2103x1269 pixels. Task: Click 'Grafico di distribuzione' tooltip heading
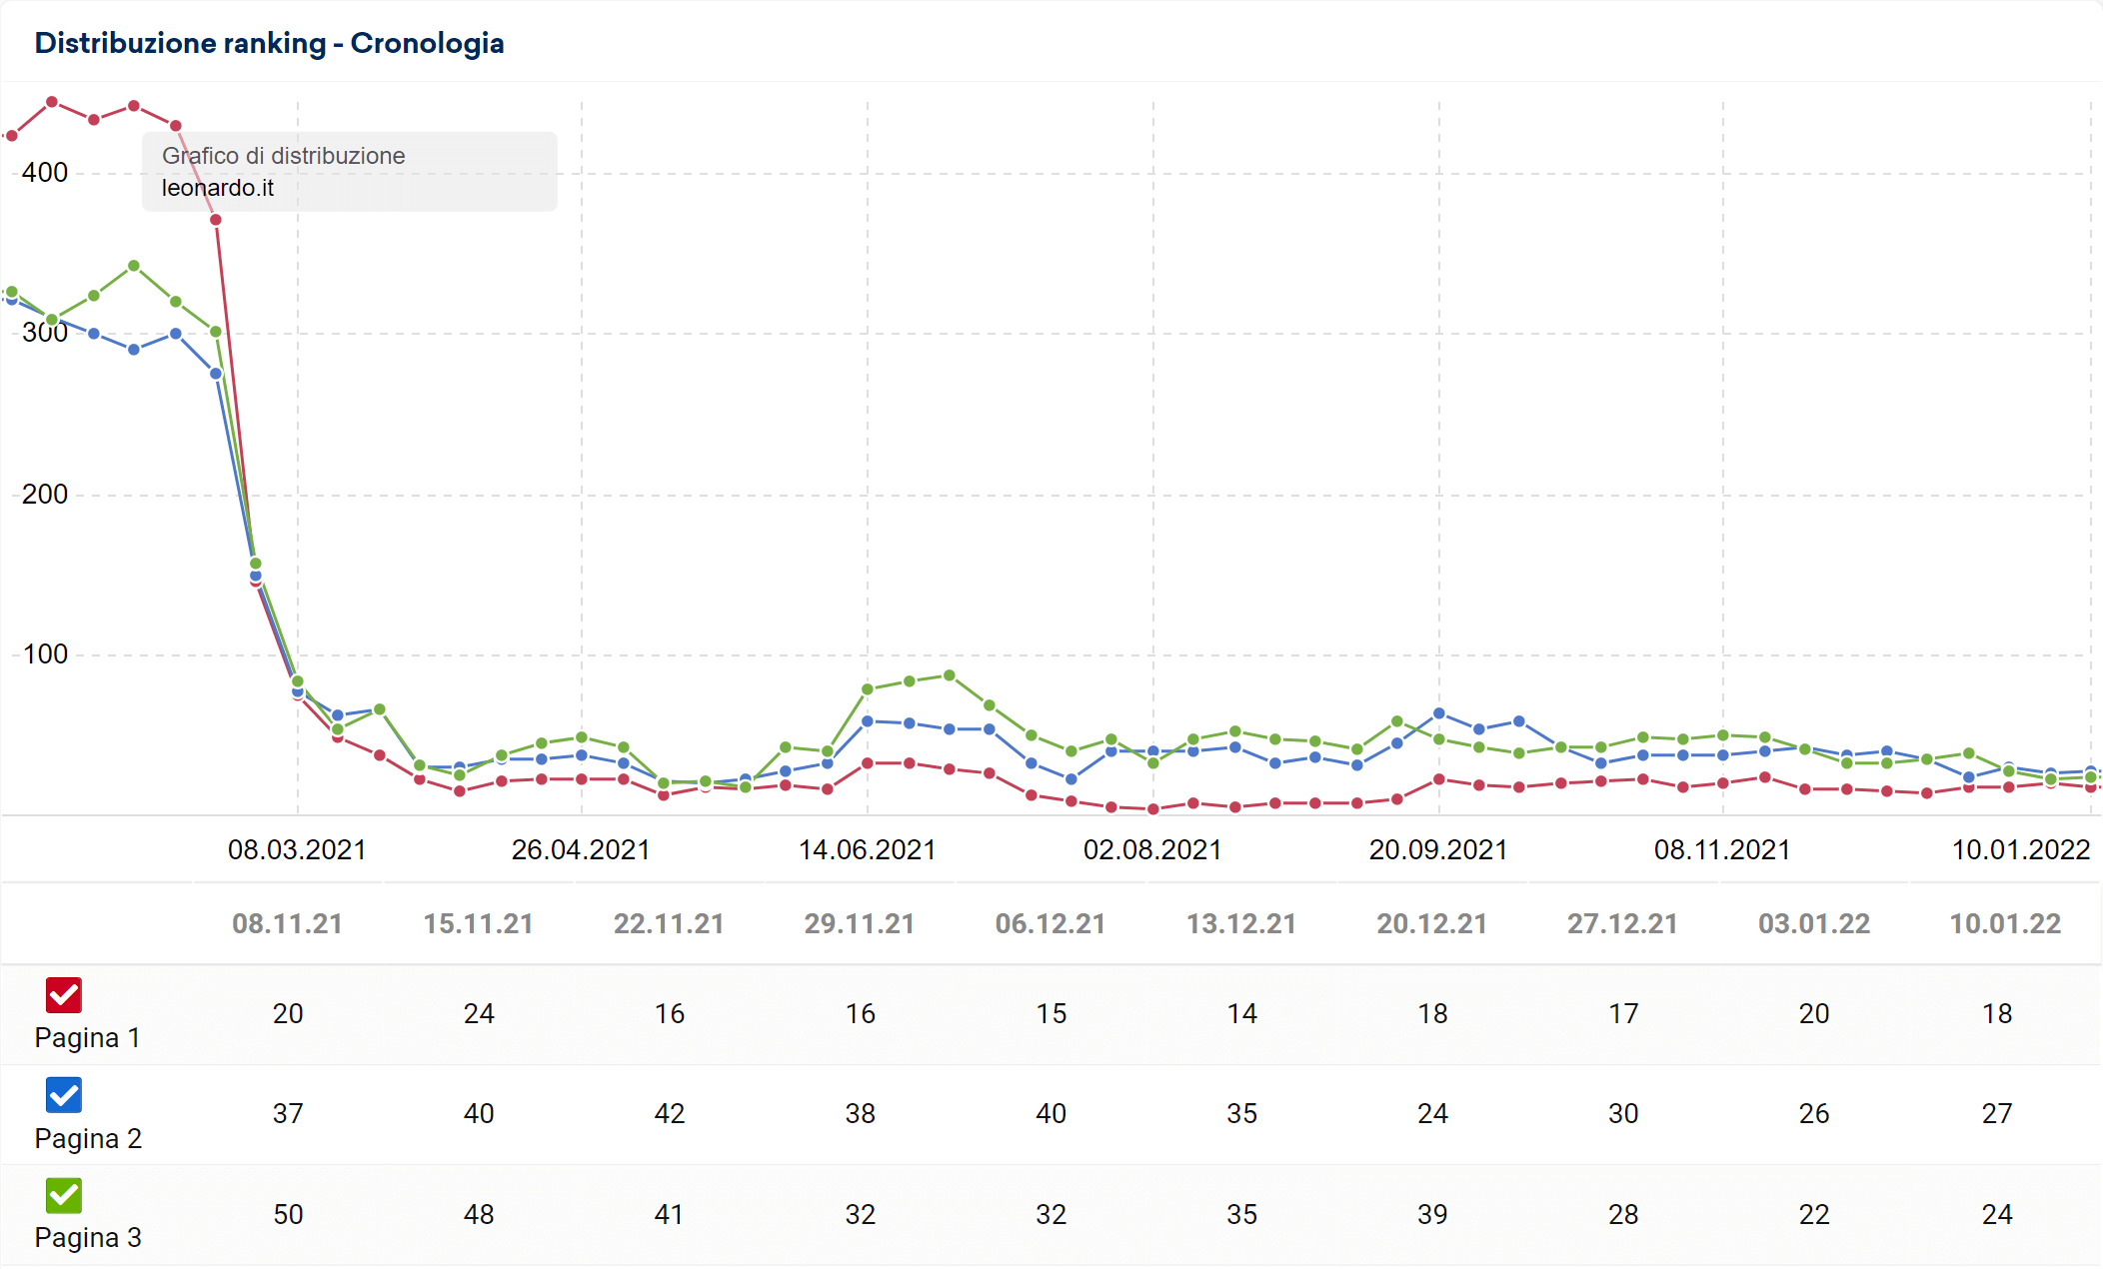284,156
